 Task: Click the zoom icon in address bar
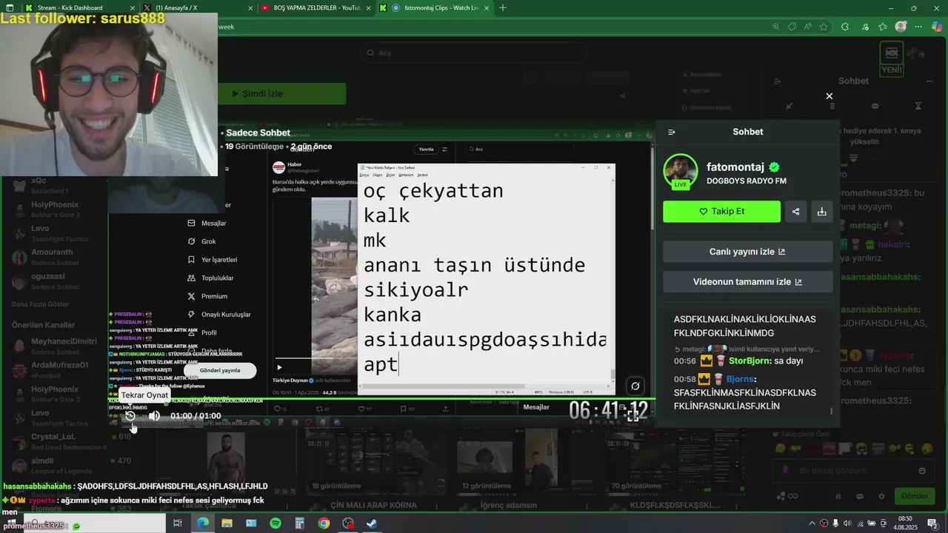pyautogui.click(x=775, y=27)
